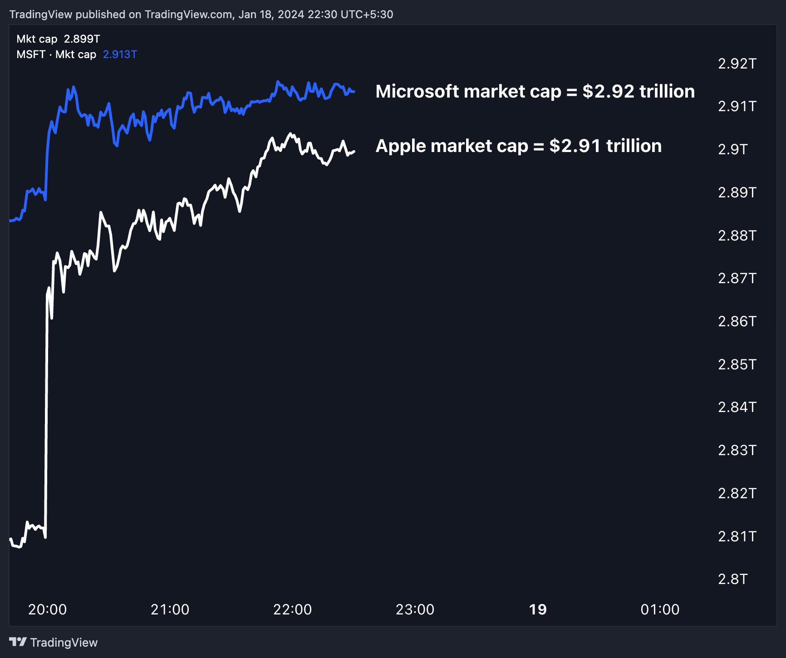Click the blue 2.913T legend value
This screenshot has height=658, width=786.
tap(120, 54)
